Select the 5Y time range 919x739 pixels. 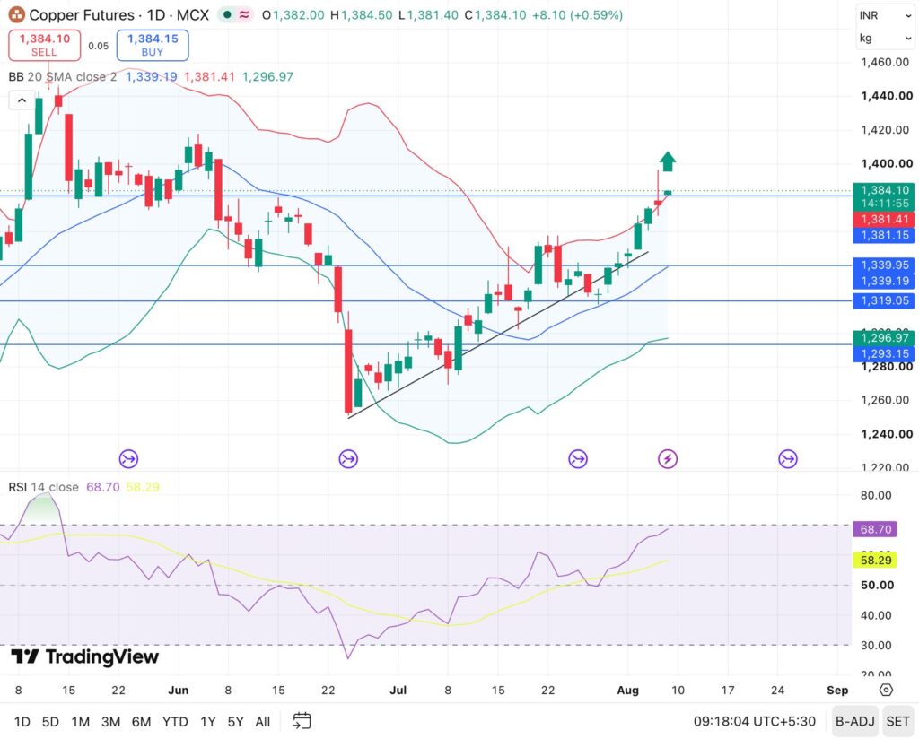click(235, 721)
